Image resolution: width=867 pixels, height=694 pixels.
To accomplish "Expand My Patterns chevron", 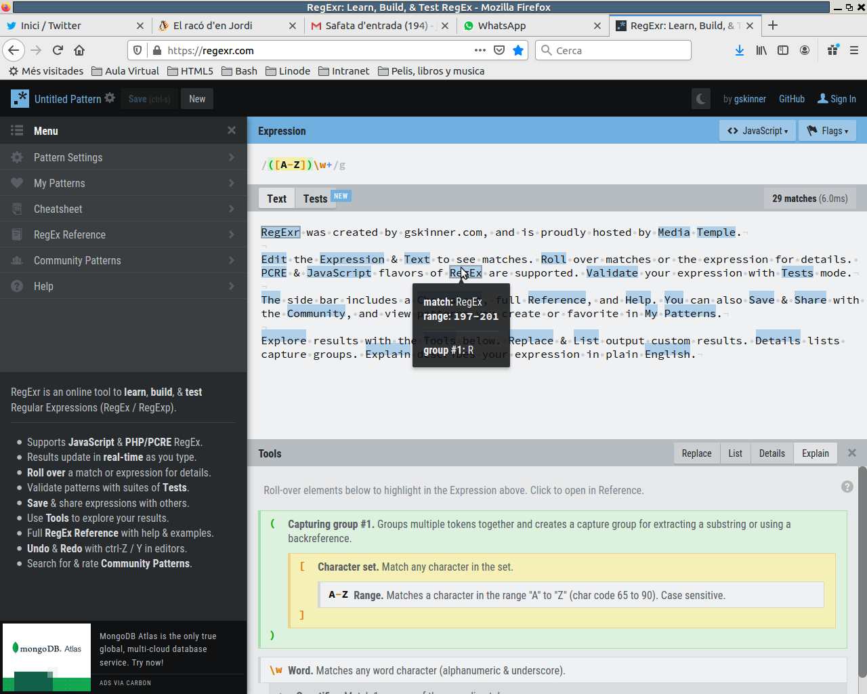I will pos(232,183).
